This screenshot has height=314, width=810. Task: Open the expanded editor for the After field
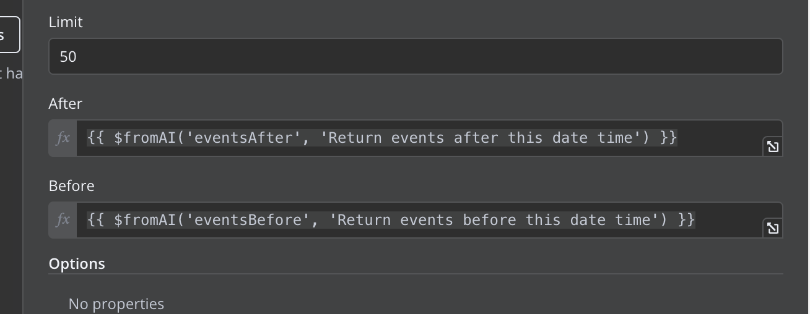pyautogui.click(x=772, y=146)
